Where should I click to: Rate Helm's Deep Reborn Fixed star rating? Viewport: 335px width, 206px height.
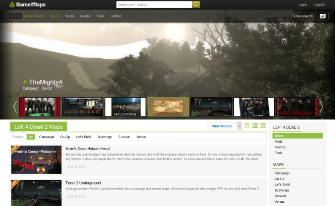(75, 166)
